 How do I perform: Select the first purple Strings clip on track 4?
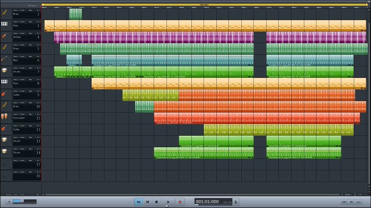[154, 37]
